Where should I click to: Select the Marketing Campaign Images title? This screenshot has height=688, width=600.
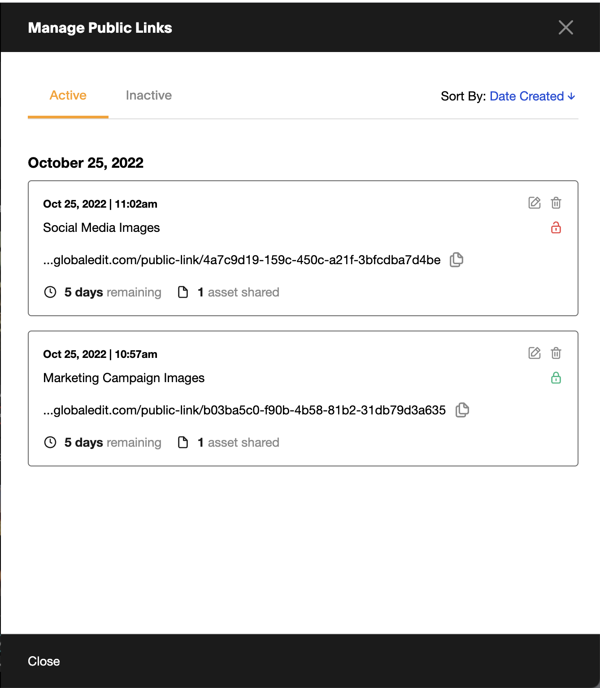(124, 378)
